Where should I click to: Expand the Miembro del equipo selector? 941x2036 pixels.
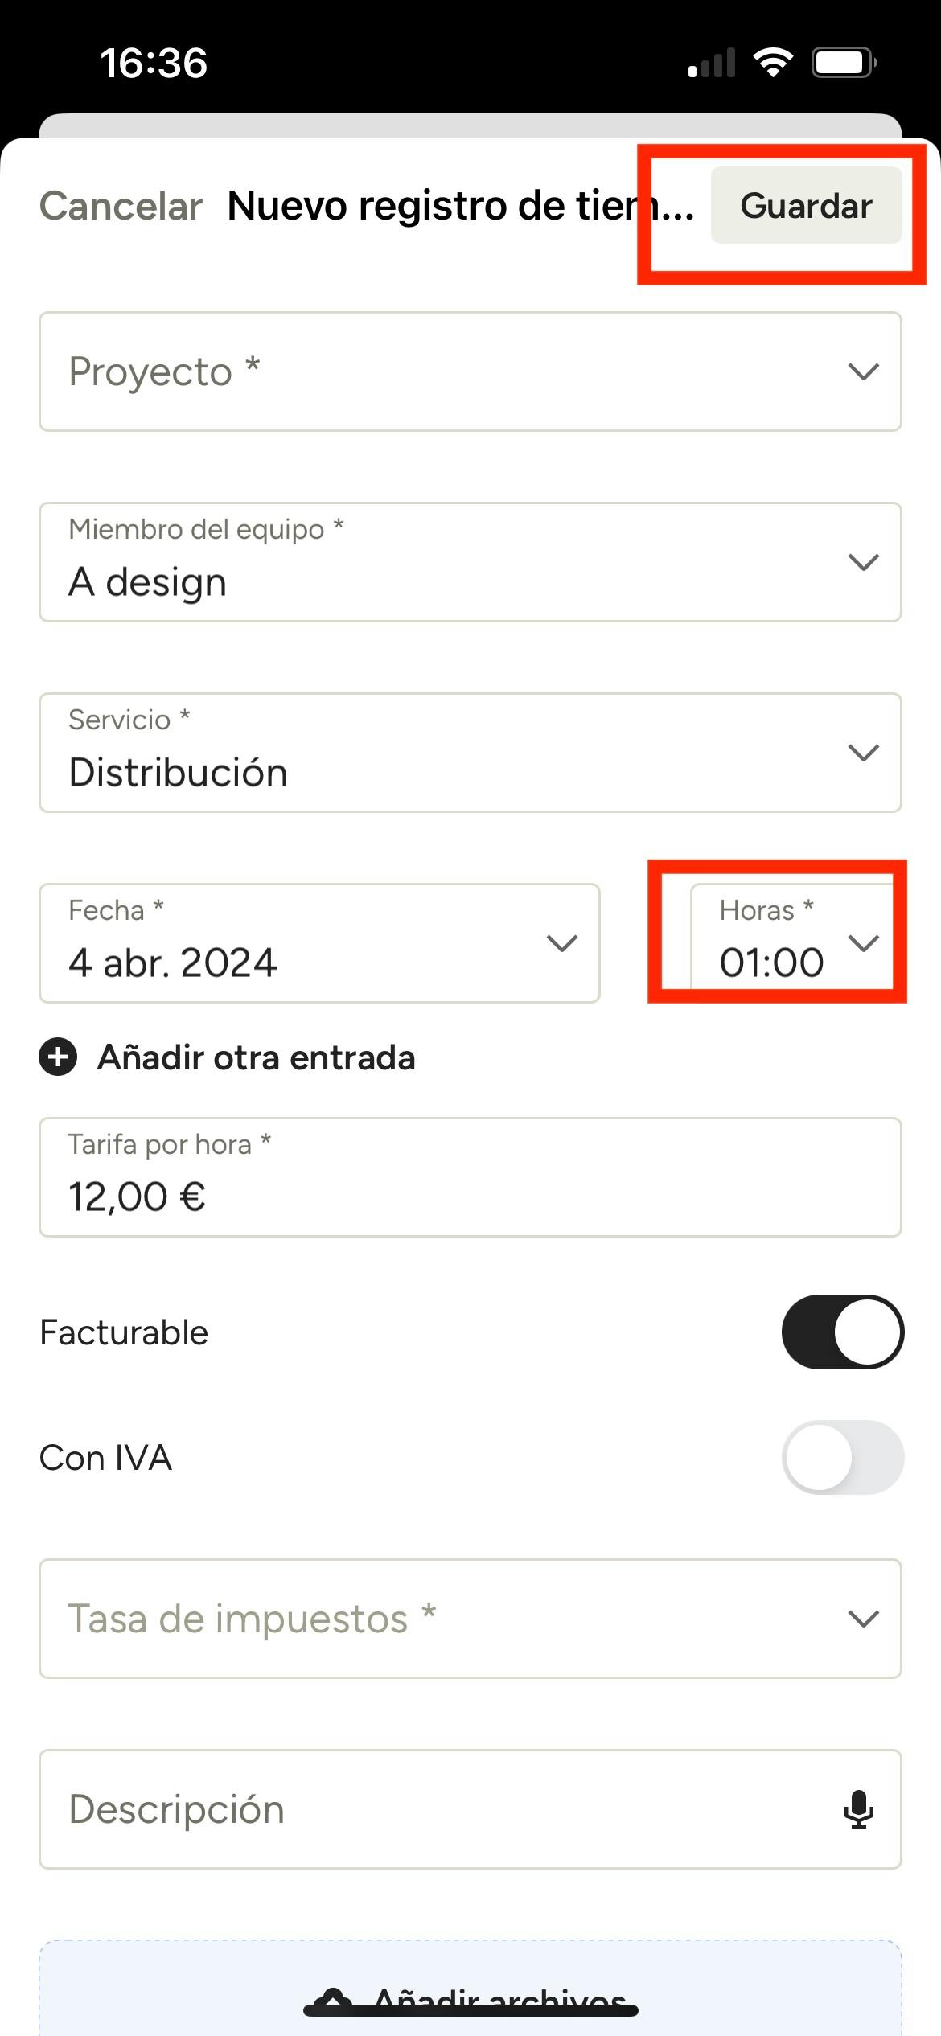point(470,562)
